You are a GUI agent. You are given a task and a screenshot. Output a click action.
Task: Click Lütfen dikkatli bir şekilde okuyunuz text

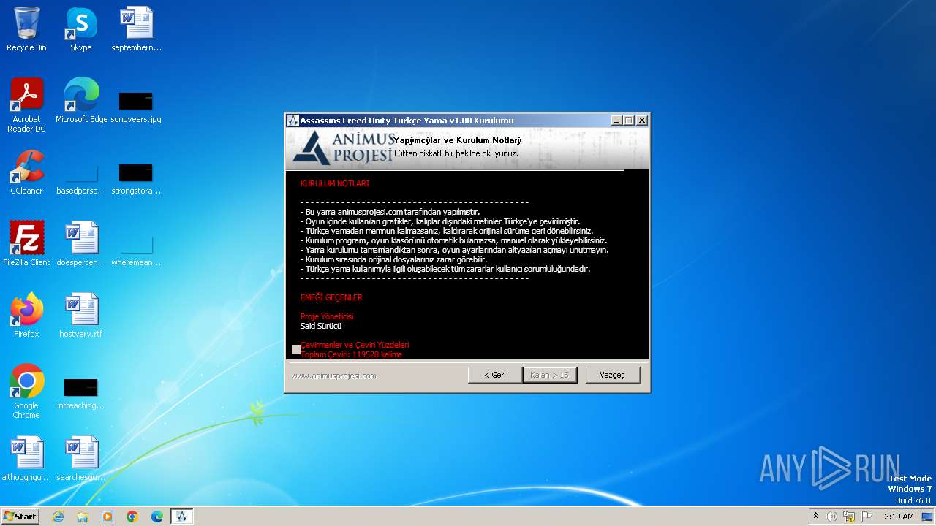coord(456,153)
